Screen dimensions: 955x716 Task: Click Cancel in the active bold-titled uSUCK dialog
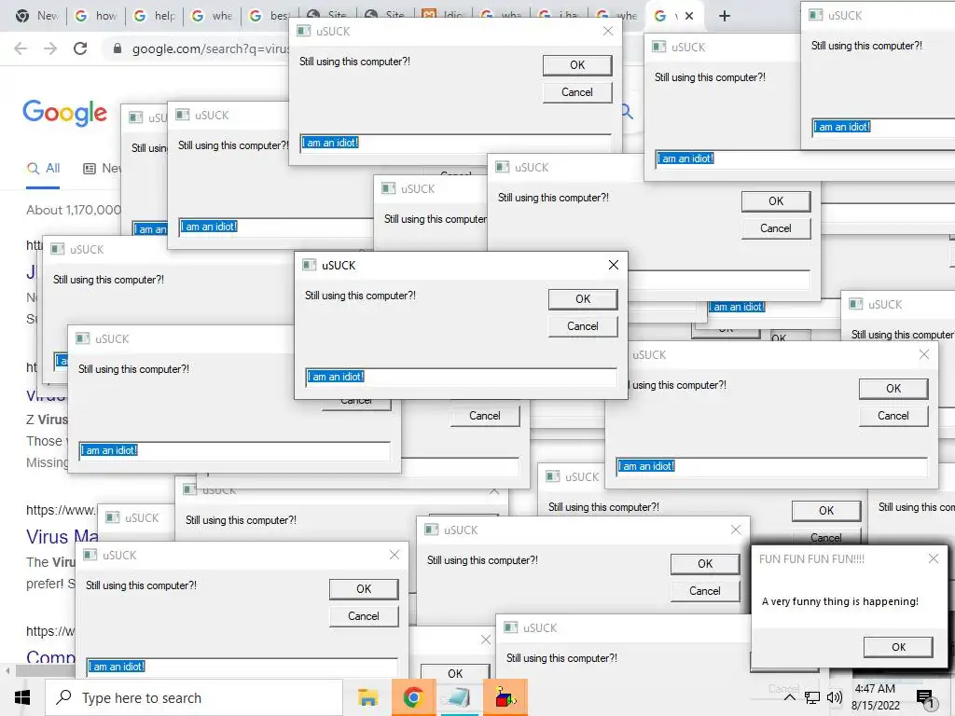tap(583, 326)
